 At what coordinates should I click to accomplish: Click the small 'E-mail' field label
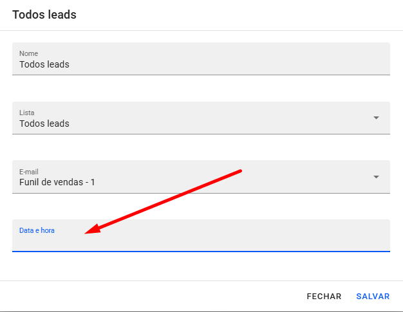(x=29, y=172)
